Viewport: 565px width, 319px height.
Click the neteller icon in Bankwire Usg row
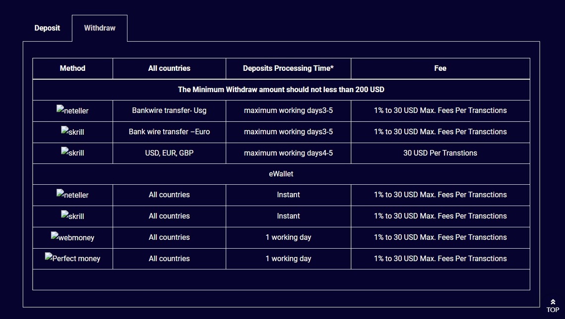click(x=72, y=110)
